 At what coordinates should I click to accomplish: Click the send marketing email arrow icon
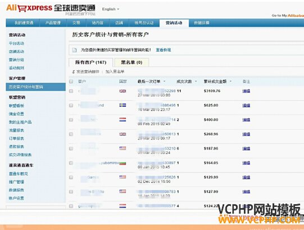coord(73,72)
